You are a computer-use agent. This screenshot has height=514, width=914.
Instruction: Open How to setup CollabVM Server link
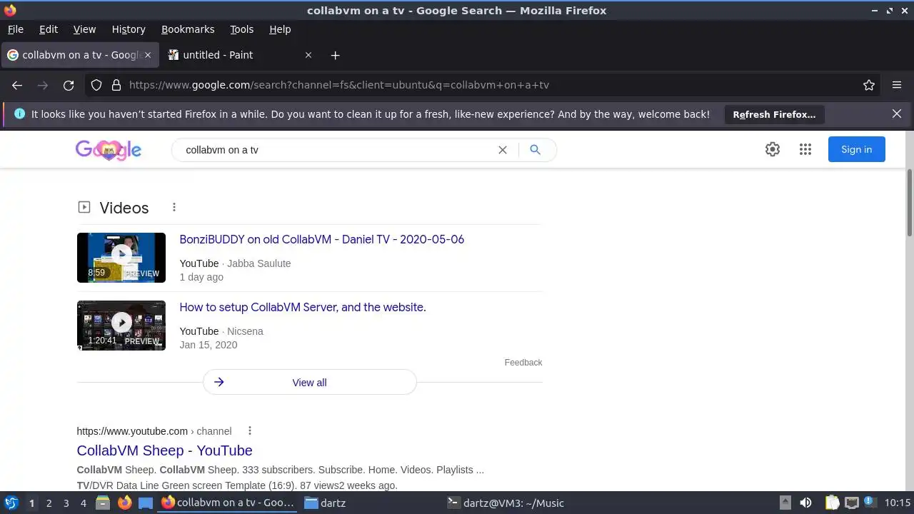(x=302, y=307)
